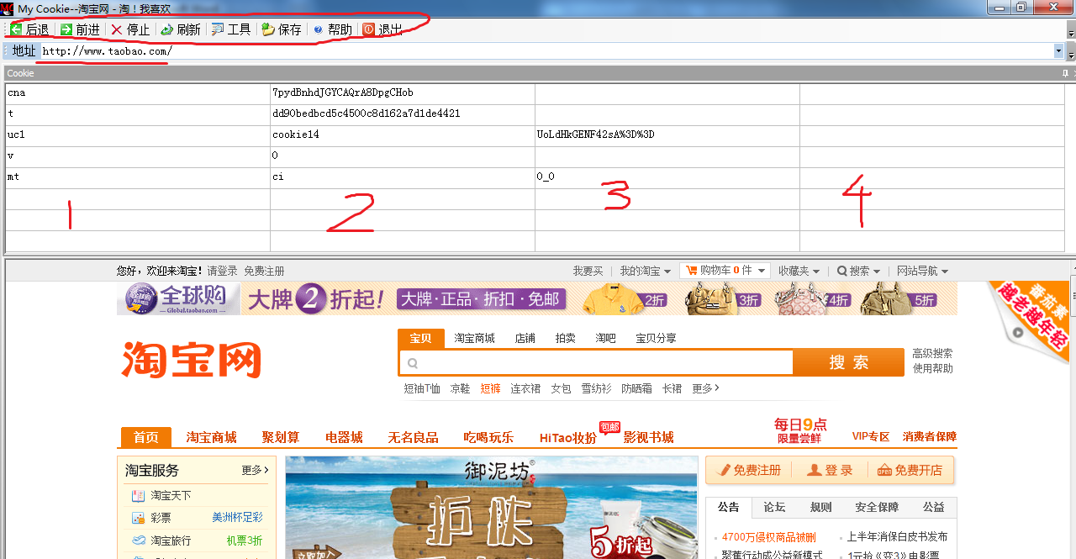Select the 淘吧 search tab
Viewport: 1076px width, 559px height.
[606, 338]
